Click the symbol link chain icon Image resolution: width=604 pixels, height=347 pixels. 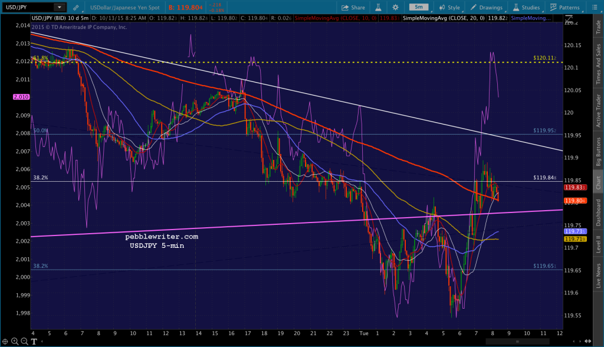tap(76, 7)
